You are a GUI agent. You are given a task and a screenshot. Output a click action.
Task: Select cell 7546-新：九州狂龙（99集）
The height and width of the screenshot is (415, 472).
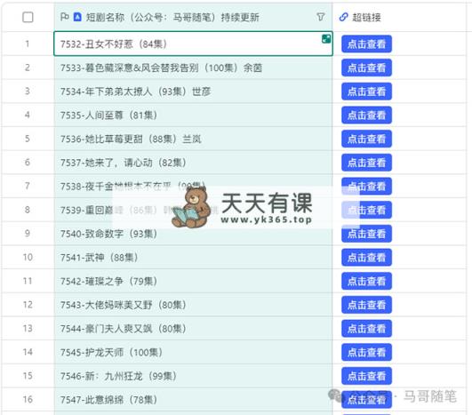point(193,376)
